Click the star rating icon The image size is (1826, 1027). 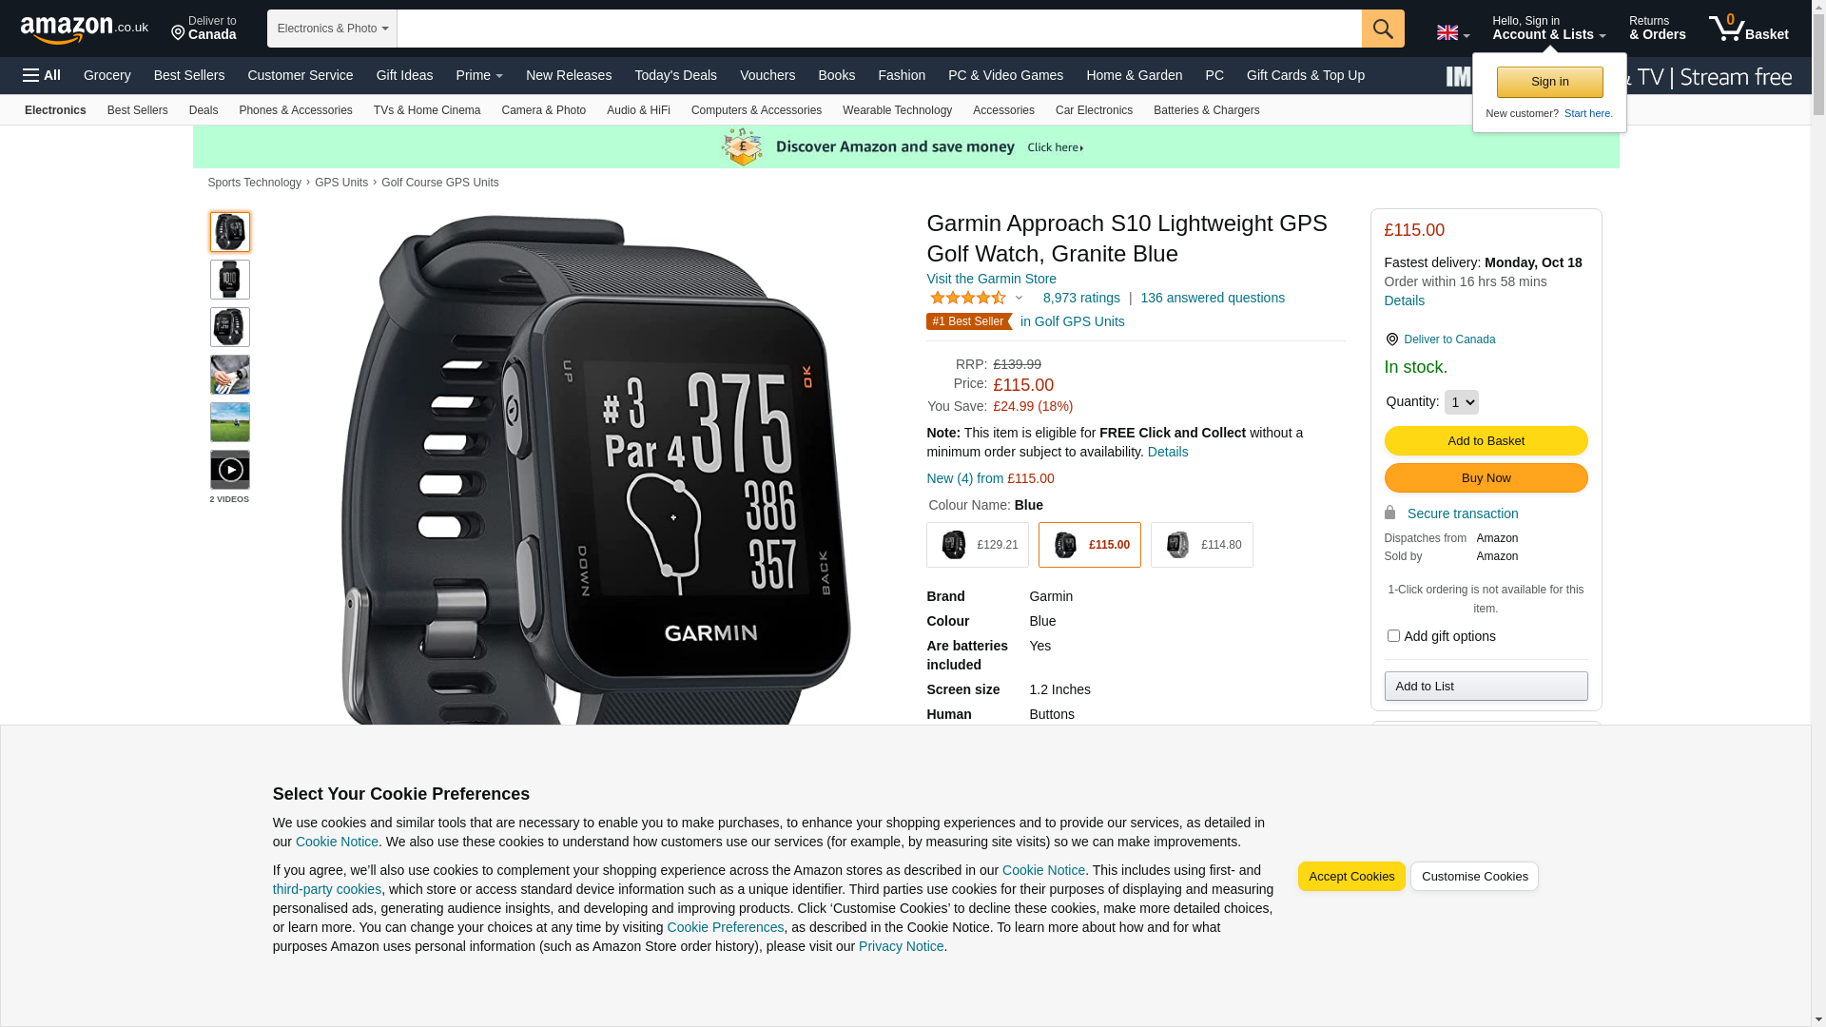click(968, 298)
